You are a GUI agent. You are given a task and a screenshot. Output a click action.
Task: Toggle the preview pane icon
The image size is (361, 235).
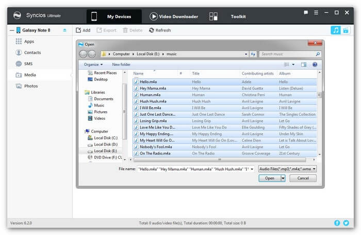point(304,64)
